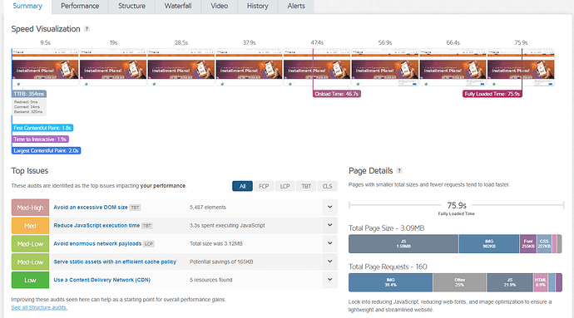Click the HTML 6.9% requests segment
The height and width of the screenshot is (318, 574).
point(541,282)
